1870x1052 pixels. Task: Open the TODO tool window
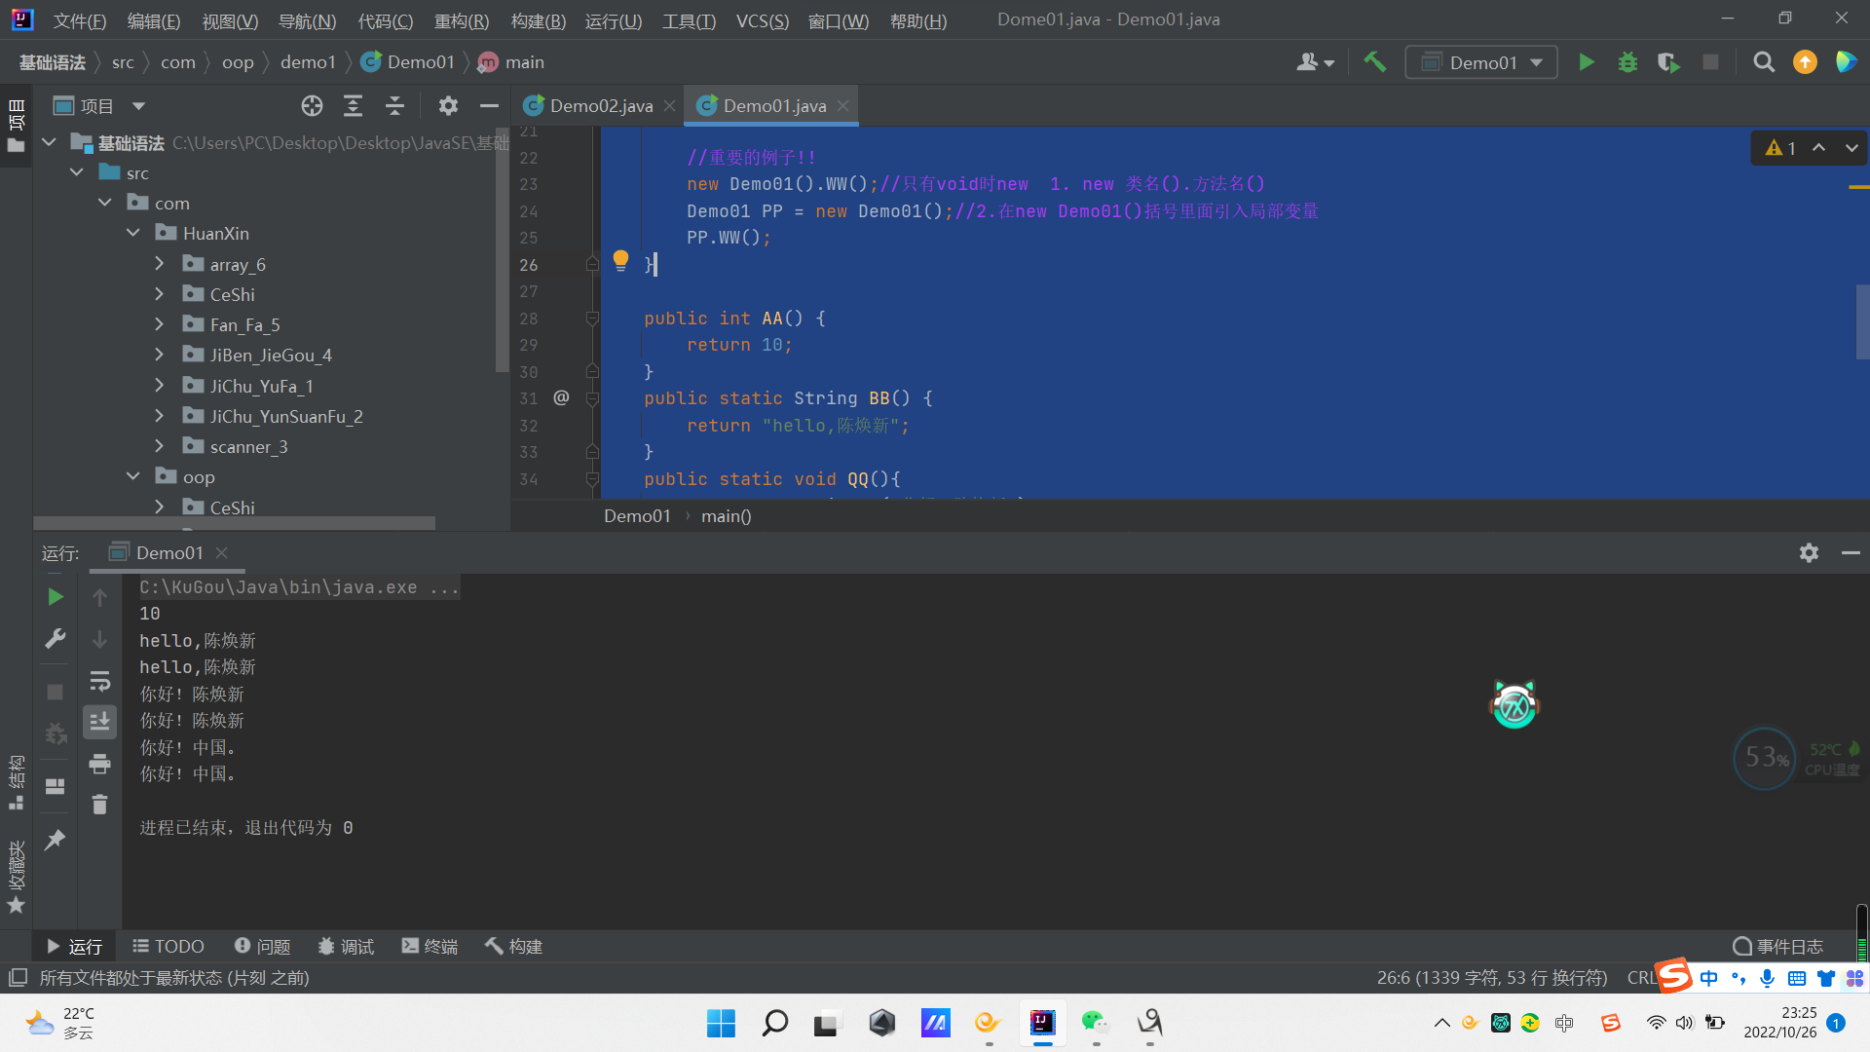(x=168, y=946)
